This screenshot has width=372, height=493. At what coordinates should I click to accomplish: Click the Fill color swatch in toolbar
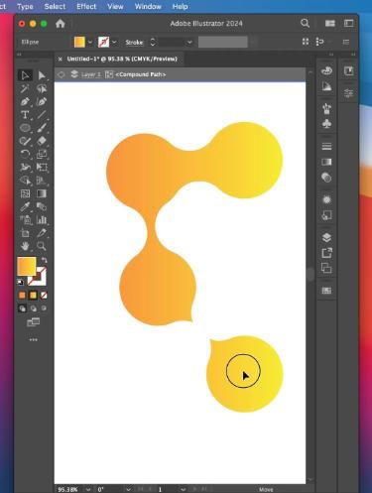pos(27,266)
